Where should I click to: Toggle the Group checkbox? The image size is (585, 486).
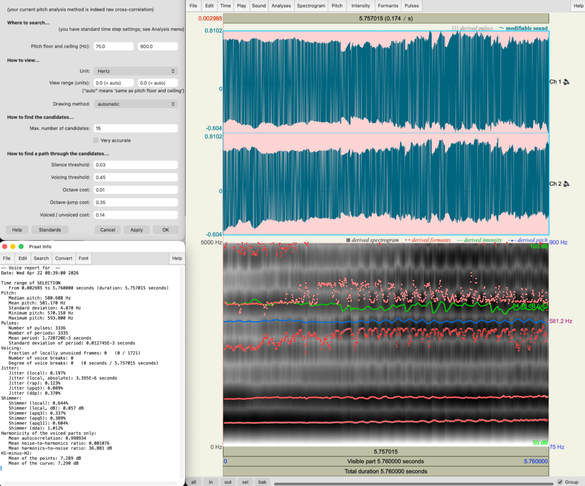pos(560,482)
